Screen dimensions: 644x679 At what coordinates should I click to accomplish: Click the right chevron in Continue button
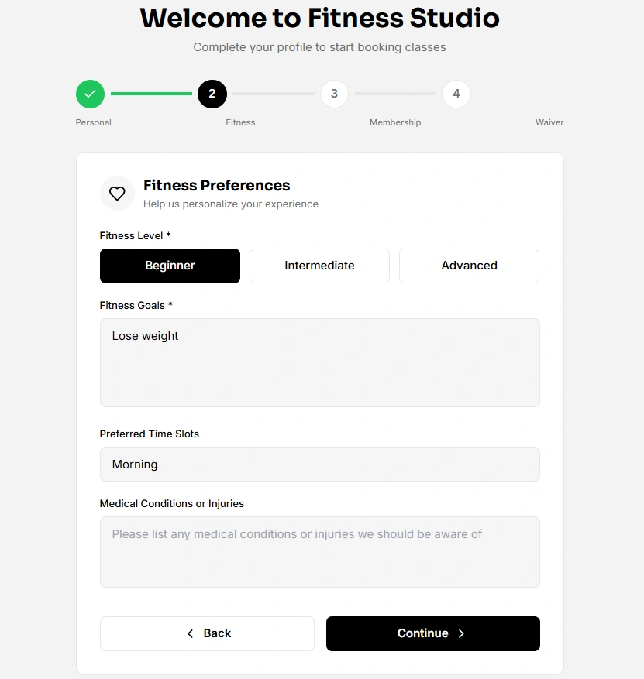point(461,633)
